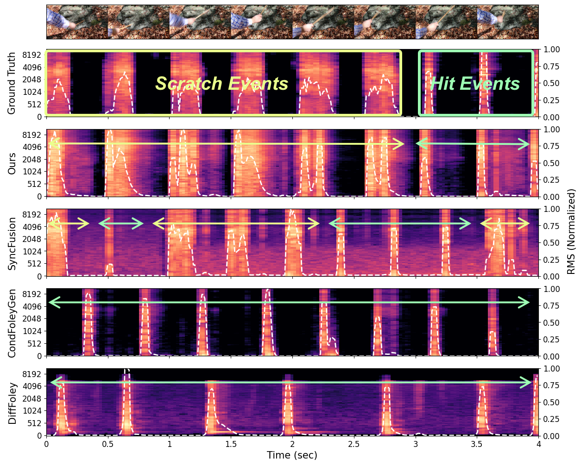Click the 2048 frequency tick of SyncFusion panel

tap(32, 239)
